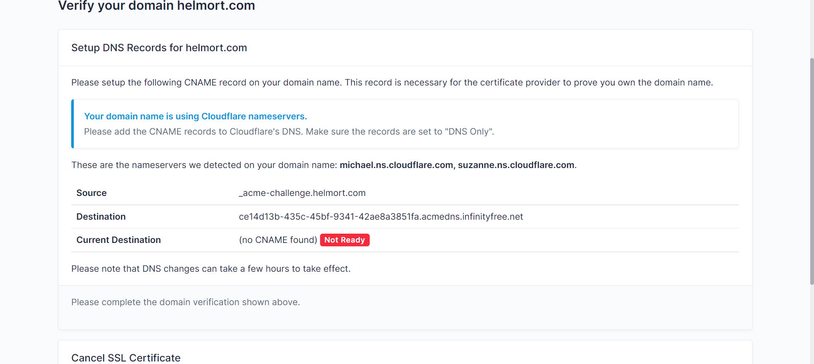
Task: Click the michael.ns.cloudflare.com nameserver text
Action: tap(396, 165)
